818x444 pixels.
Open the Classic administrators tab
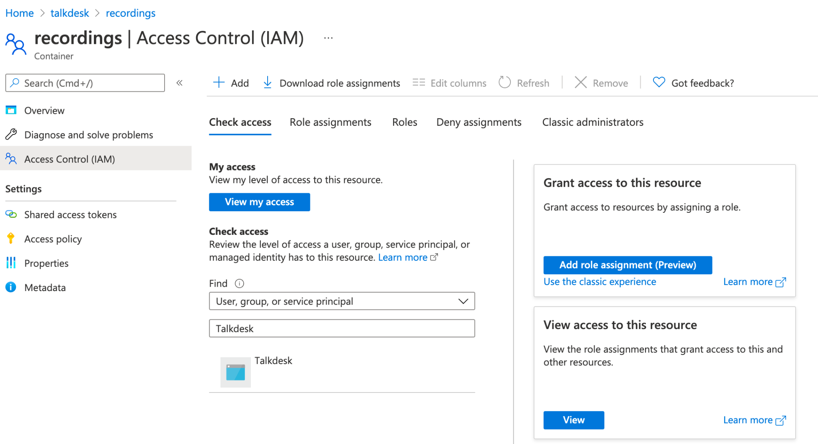(593, 122)
